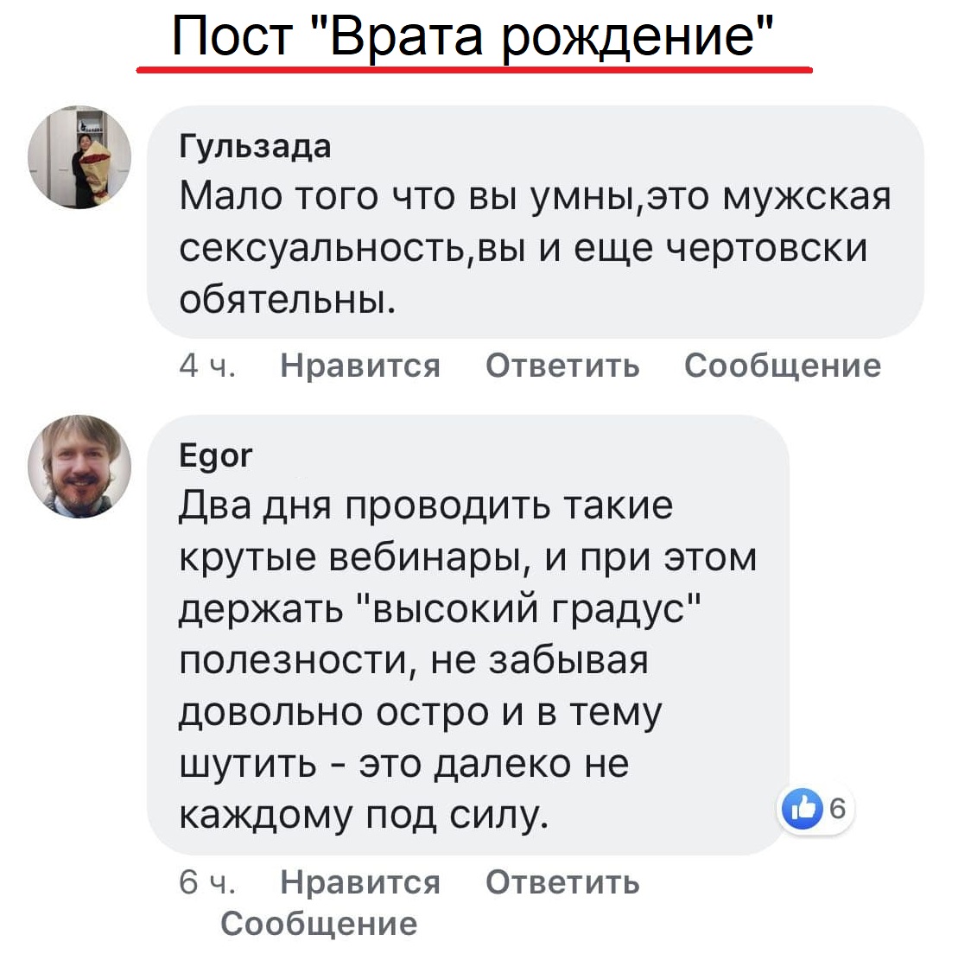Like Гульзада's comment with Нравится
This screenshot has width=971, height=954.
coord(360,366)
